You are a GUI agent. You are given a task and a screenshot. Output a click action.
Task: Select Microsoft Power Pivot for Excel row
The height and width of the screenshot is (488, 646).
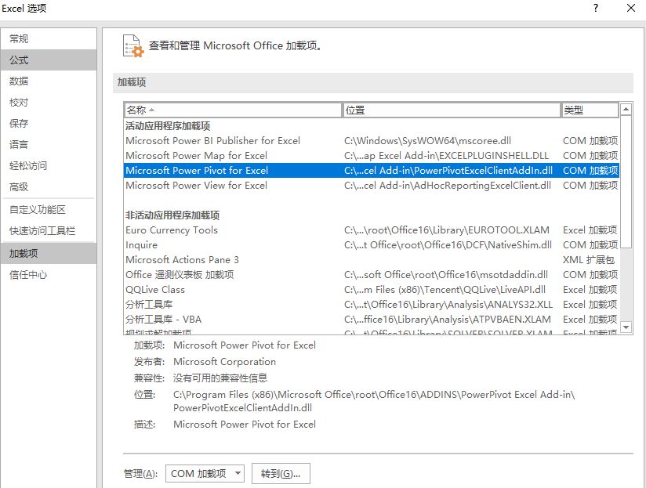371,170
